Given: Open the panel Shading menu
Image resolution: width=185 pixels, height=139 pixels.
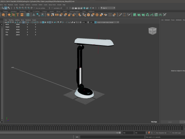Looking at the screenshot, I should click(11, 20).
